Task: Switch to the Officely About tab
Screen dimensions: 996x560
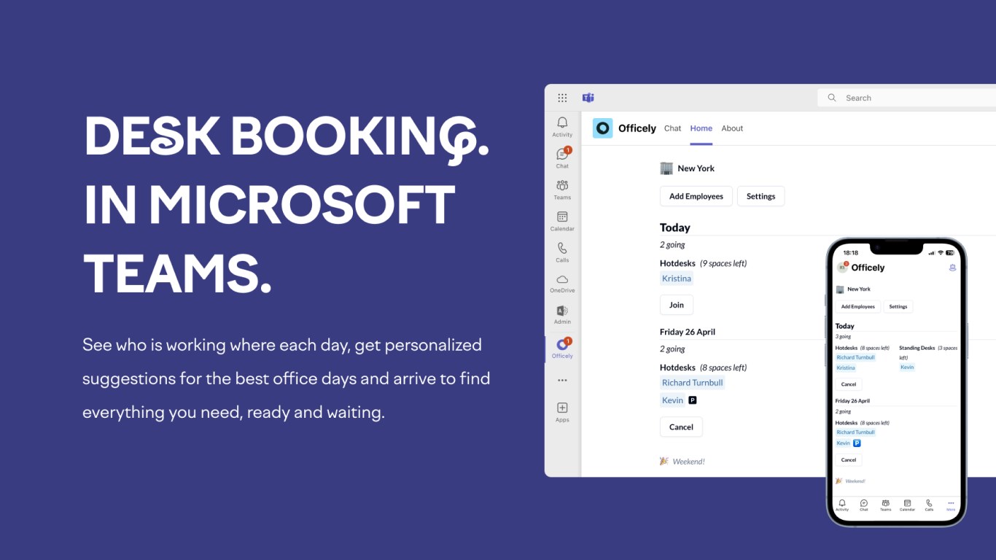Action: [x=732, y=128]
